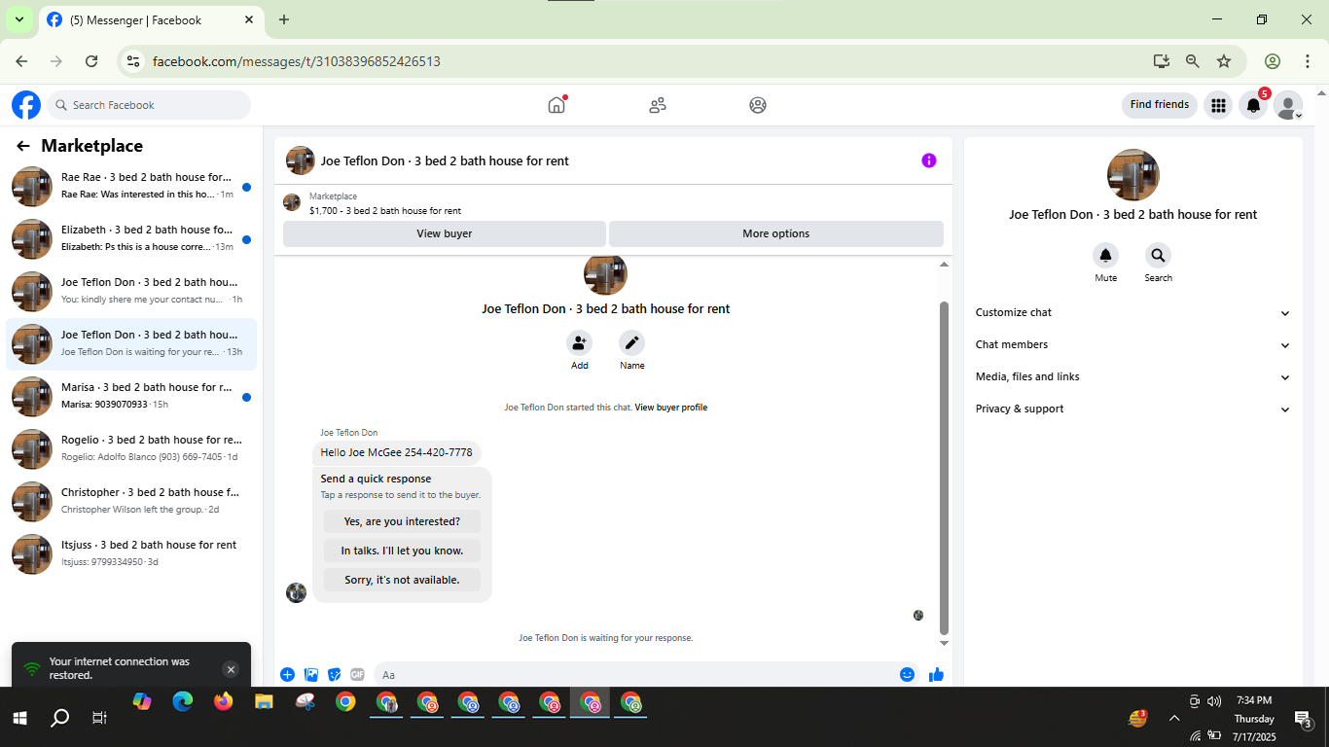Click 'Hello Joe McGee 254-420-7778' message
1329x747 pixels.
click(x=397, y=452)
